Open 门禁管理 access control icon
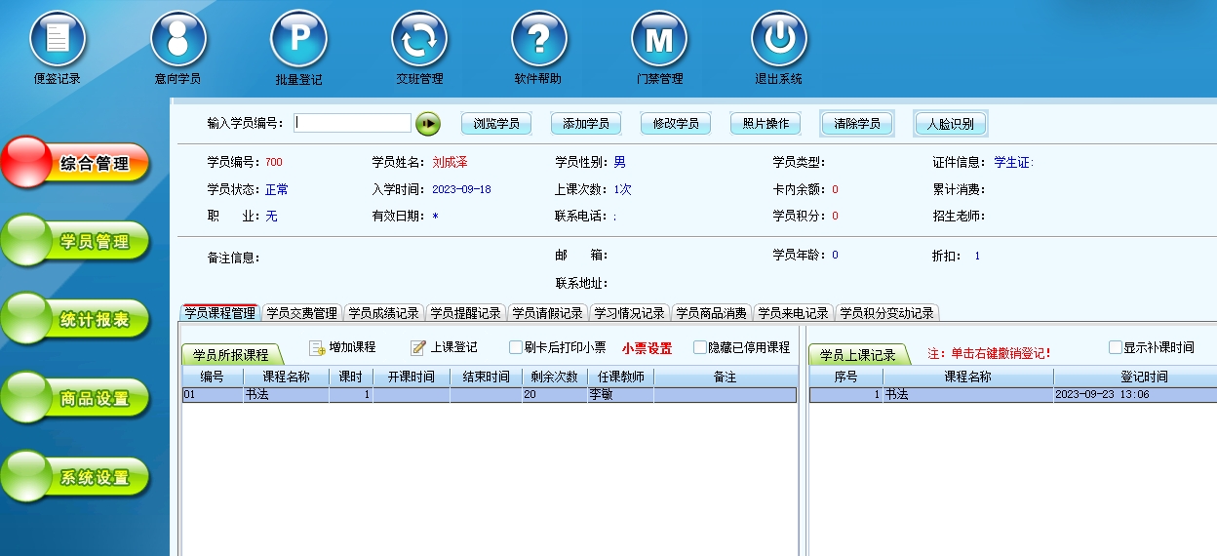This screenshot has width=1217, height=556. pos(659,40)
